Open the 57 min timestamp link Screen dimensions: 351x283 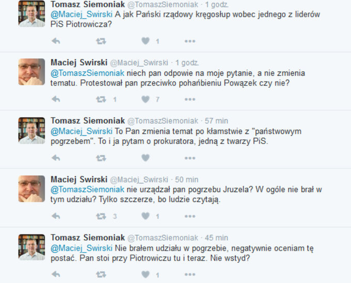[x=216, y=121]
